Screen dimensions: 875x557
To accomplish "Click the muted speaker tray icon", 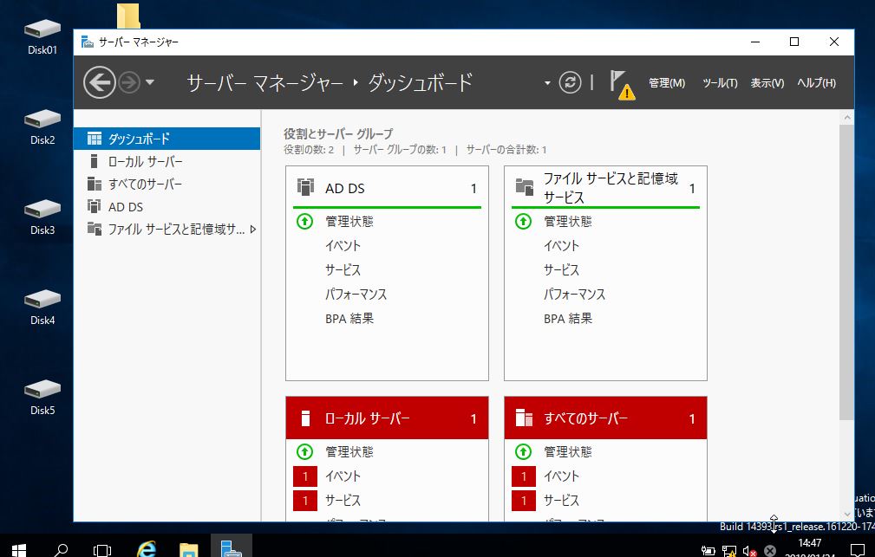I will (749, 551).
